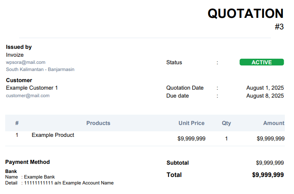The height and width of the screenshot is (194, 294).
Task: Click the green ACTIVE status badge
Action: click(261, 62)
